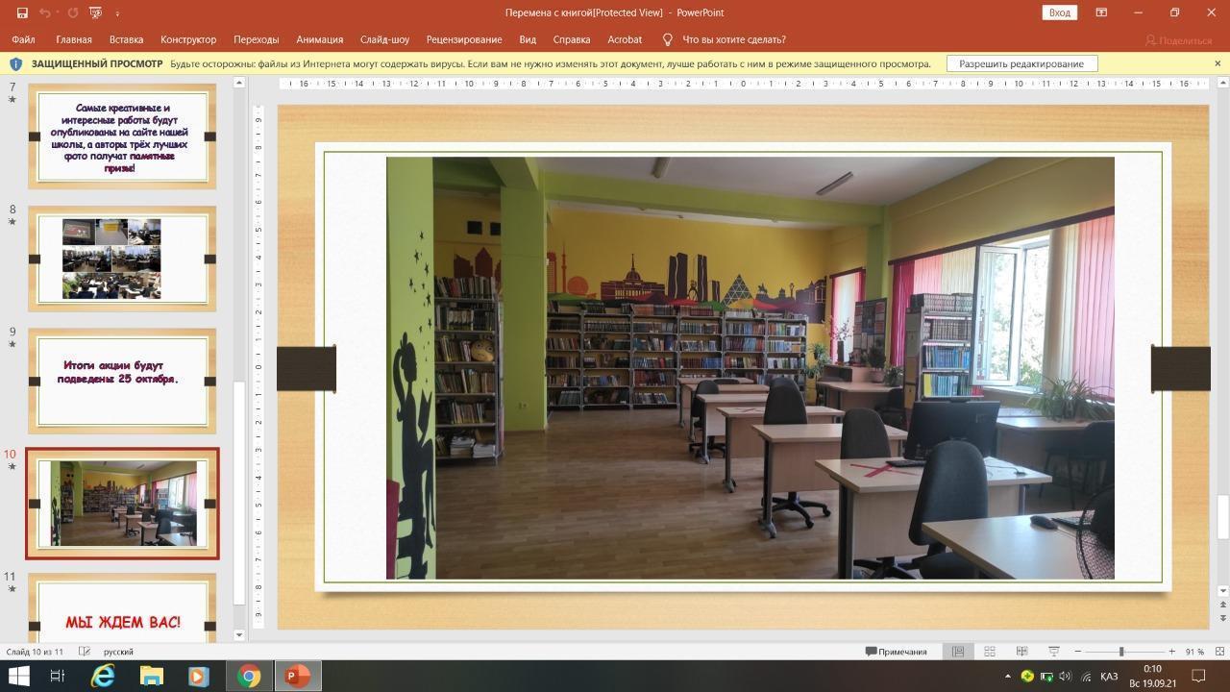Open the Вставка tab
This screenshot has height=692, width=1230.
[x=126, y=39]
